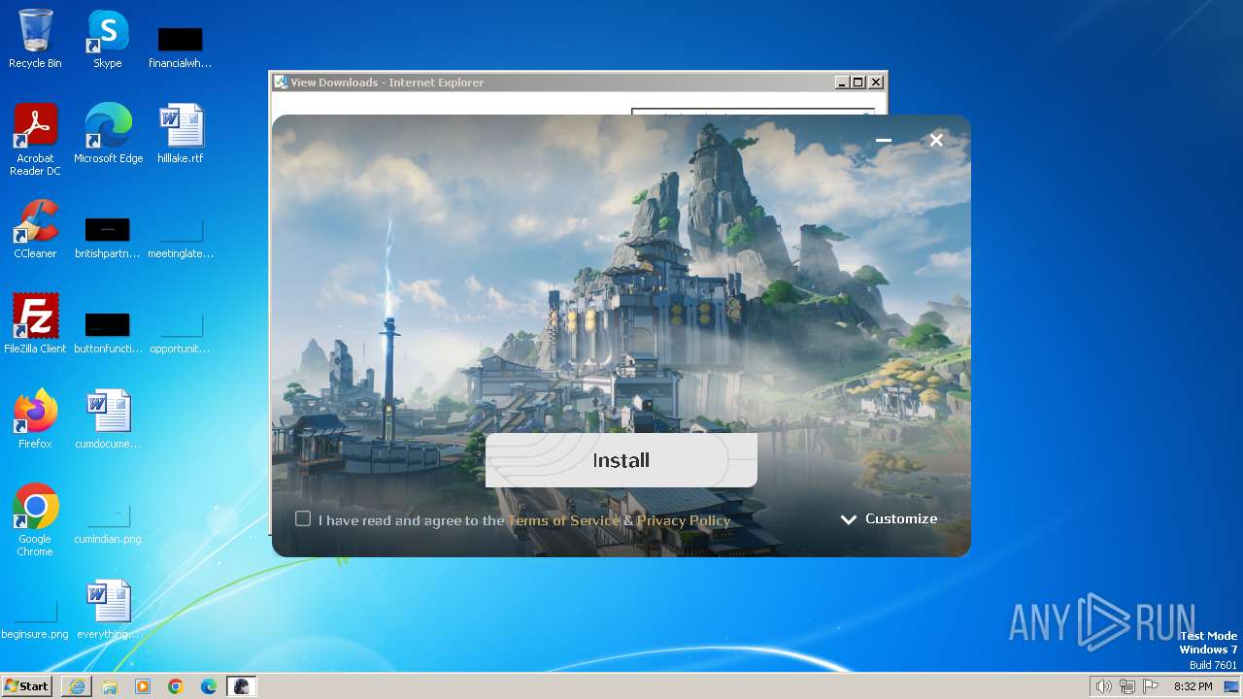Click the Install button

tap(621, 460)
